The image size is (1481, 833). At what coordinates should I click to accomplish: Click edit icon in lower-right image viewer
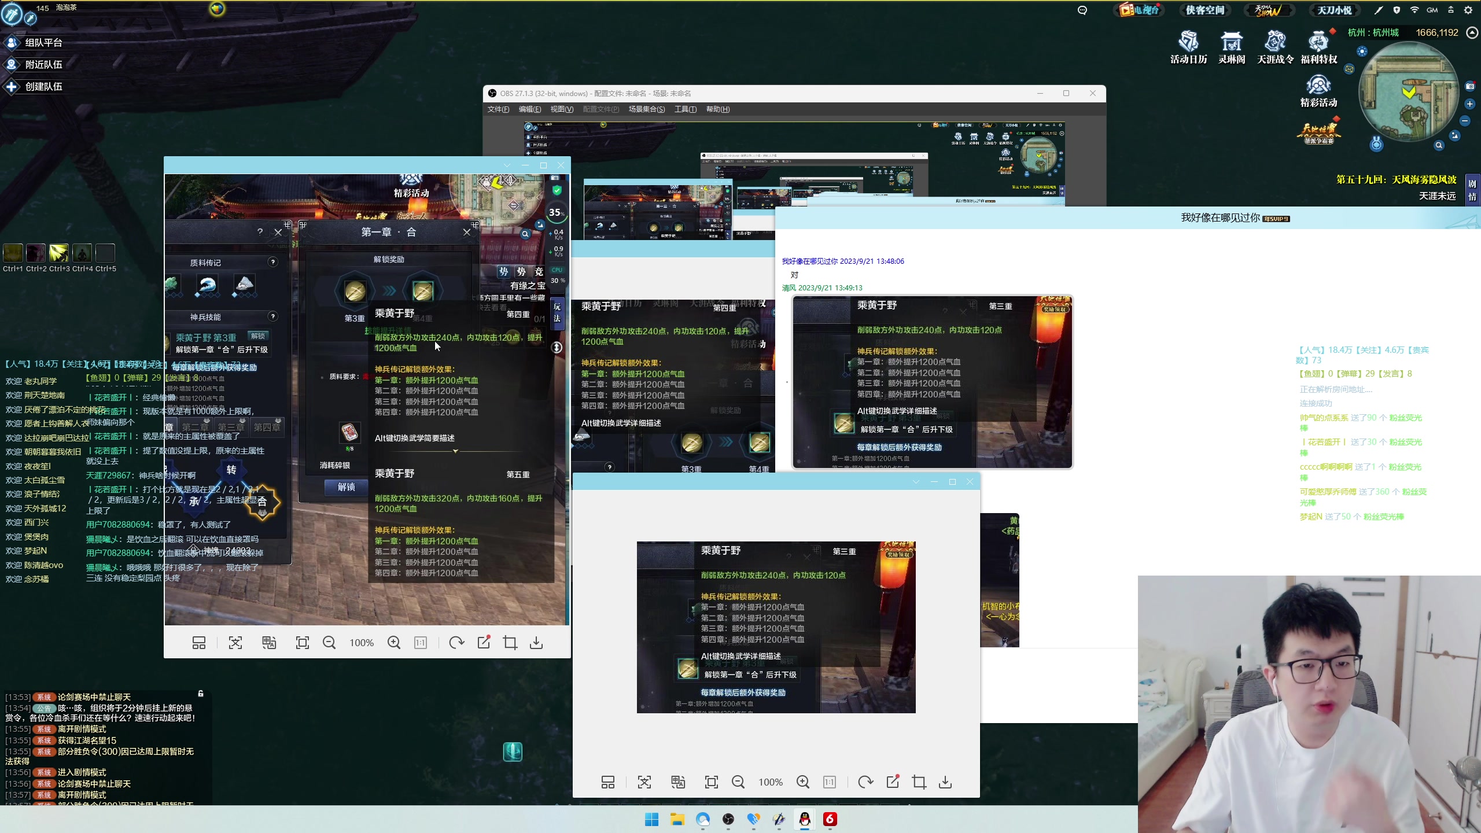[893, 782]
